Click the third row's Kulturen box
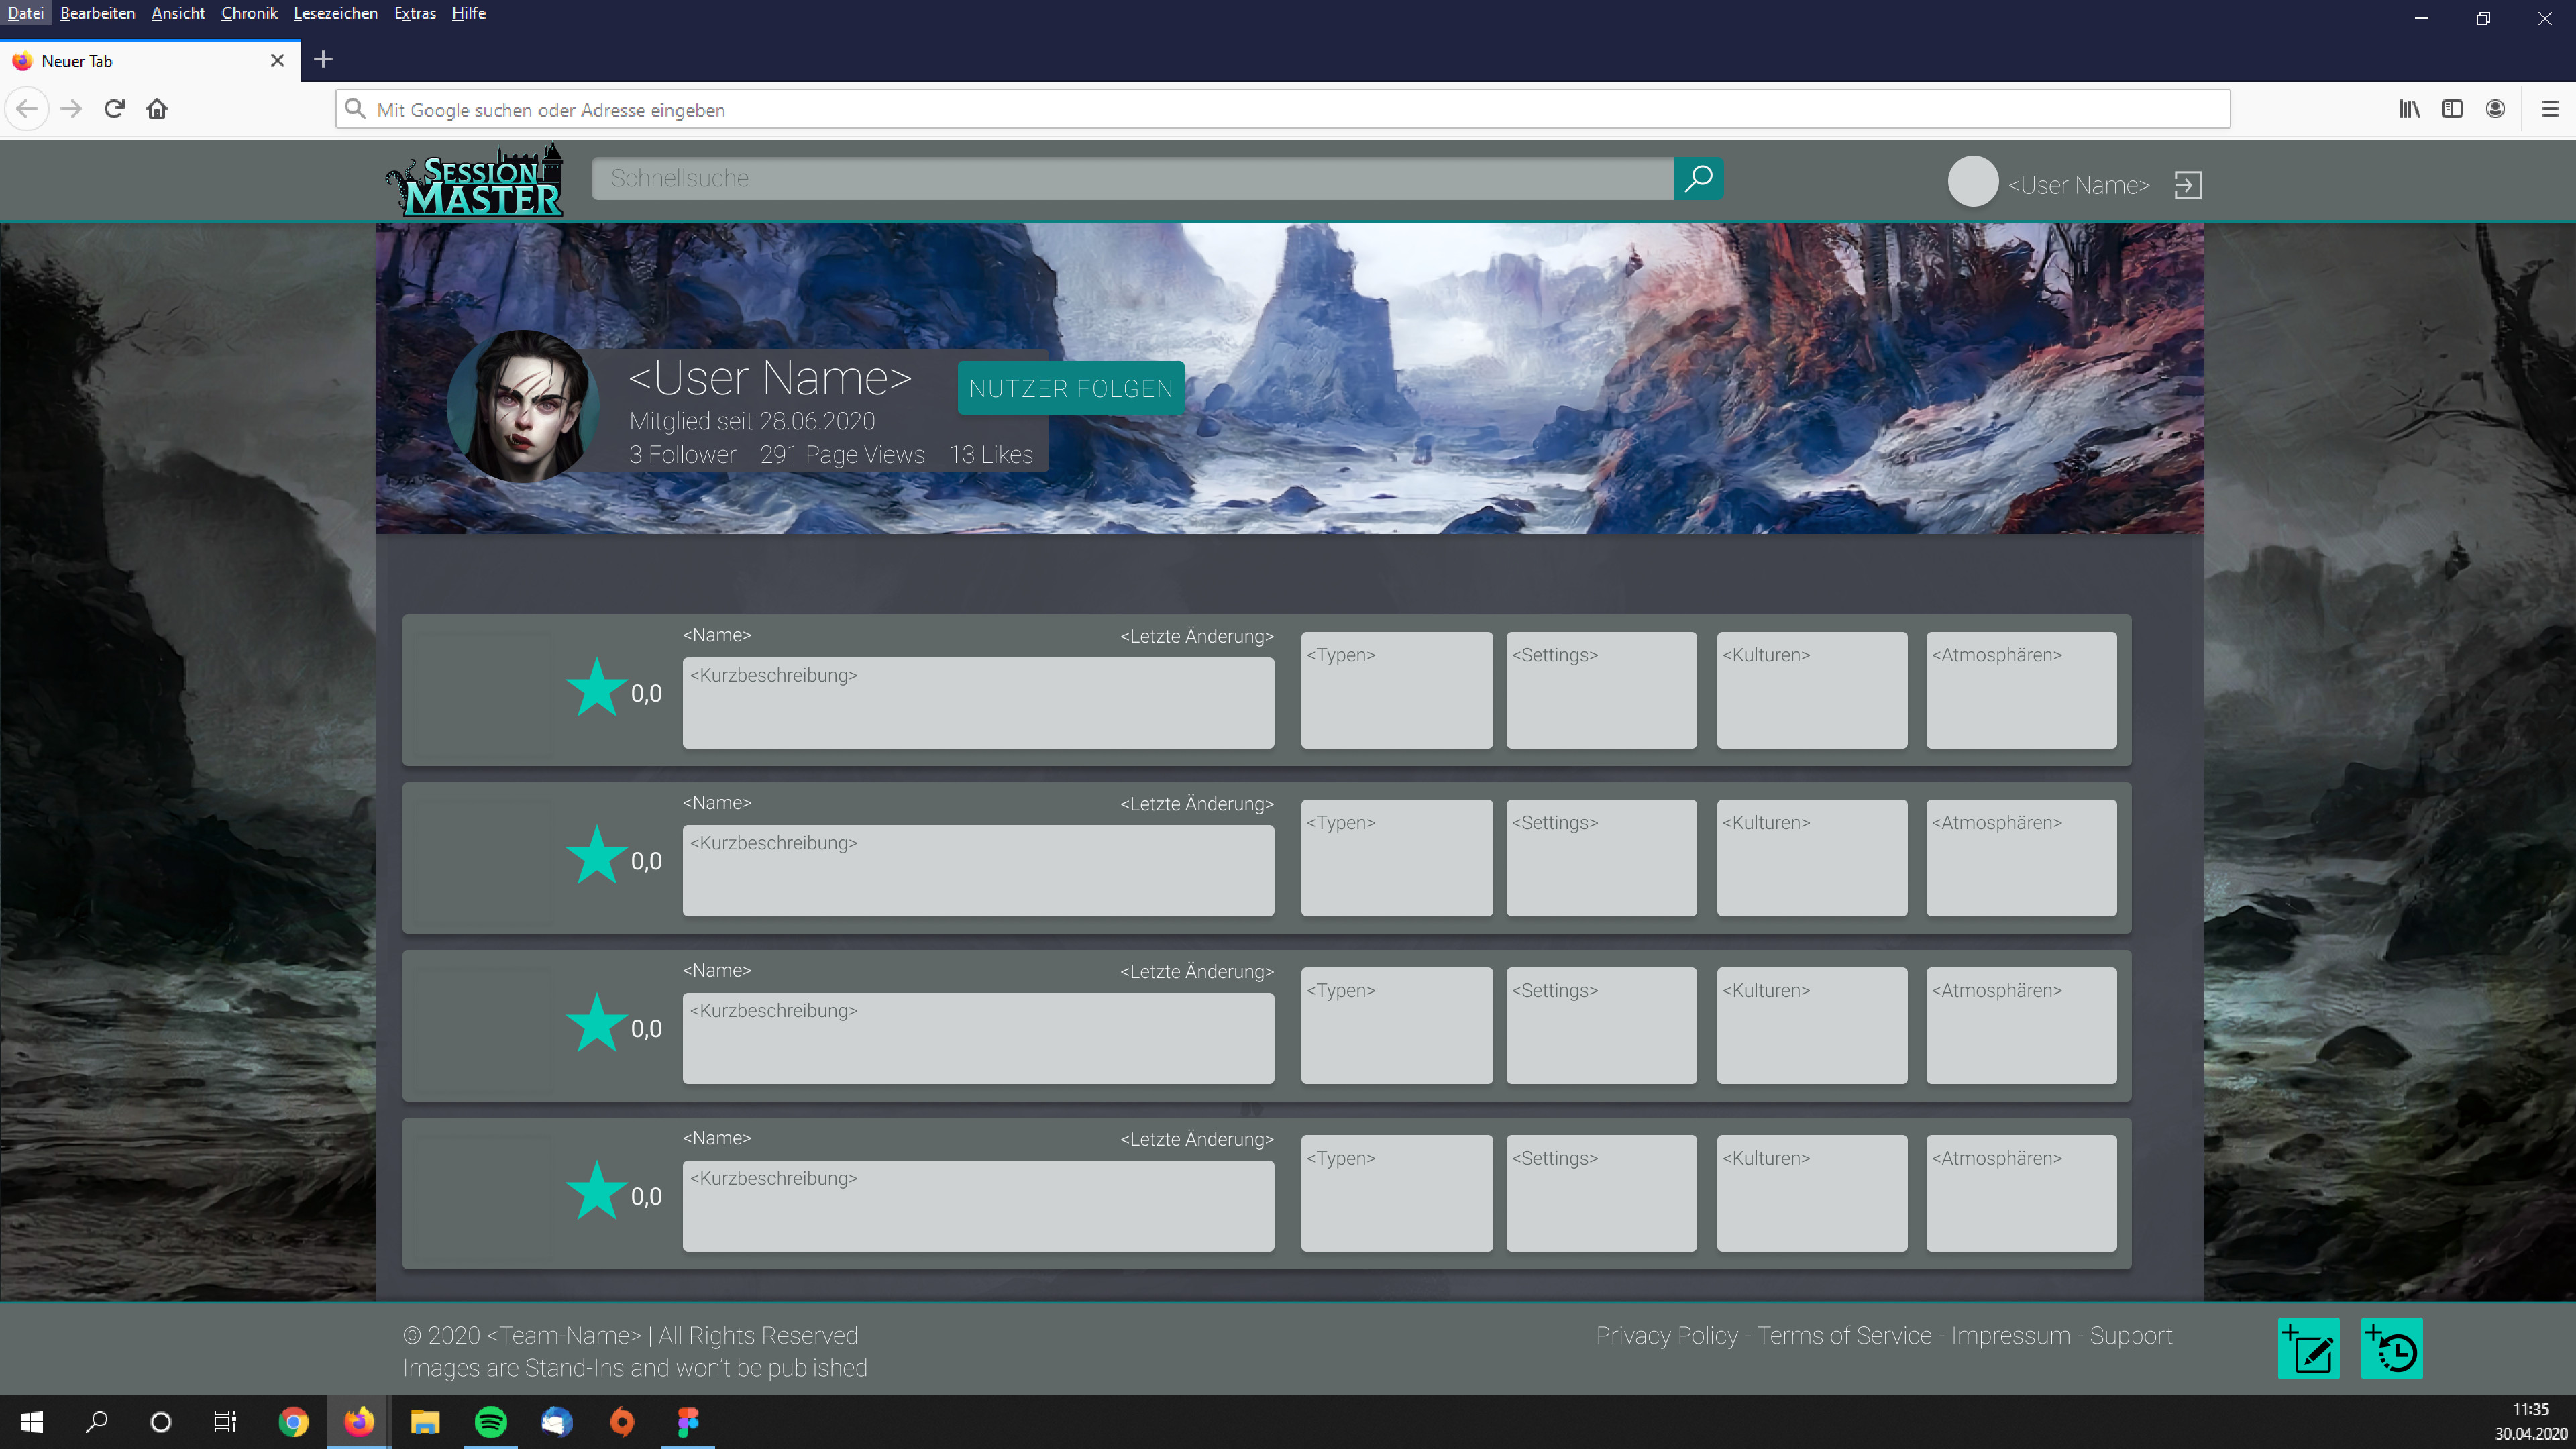The width and height of the screenshot is (2576, 1449). (x=1812, y=1025)
